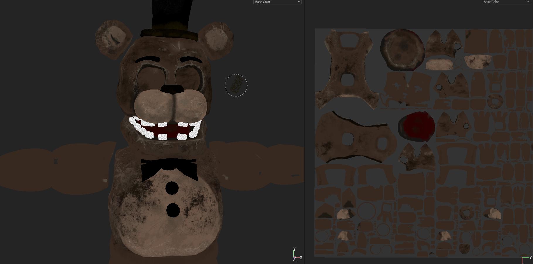533x264 pixels.
Task: Click the black bow tie on the bear
Action: point(169,170)
